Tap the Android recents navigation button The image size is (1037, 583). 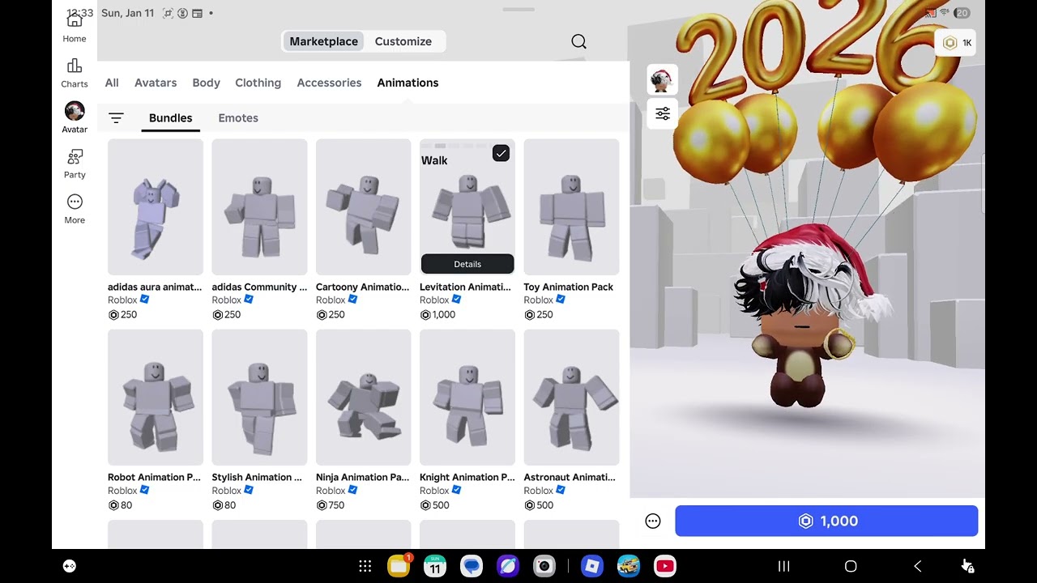[783, 566]
